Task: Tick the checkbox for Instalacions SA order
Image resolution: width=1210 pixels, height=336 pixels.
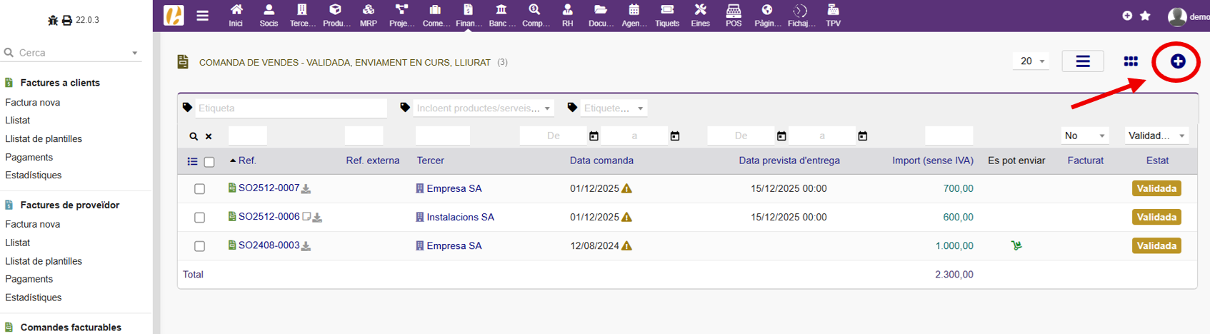Action: tap(199, 218)
